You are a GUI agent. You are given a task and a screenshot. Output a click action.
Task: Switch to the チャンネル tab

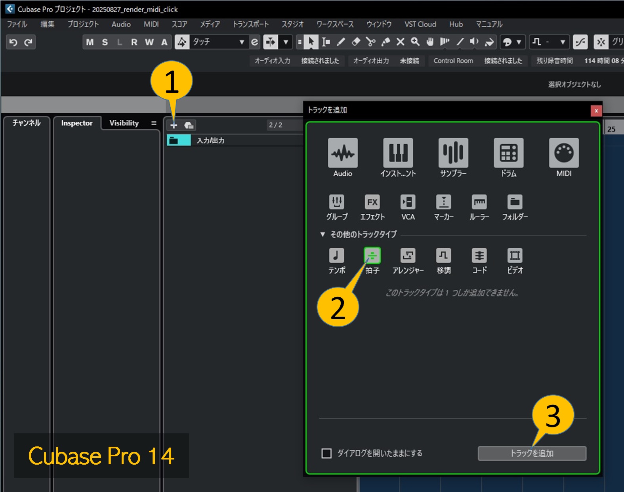point(26,123)
